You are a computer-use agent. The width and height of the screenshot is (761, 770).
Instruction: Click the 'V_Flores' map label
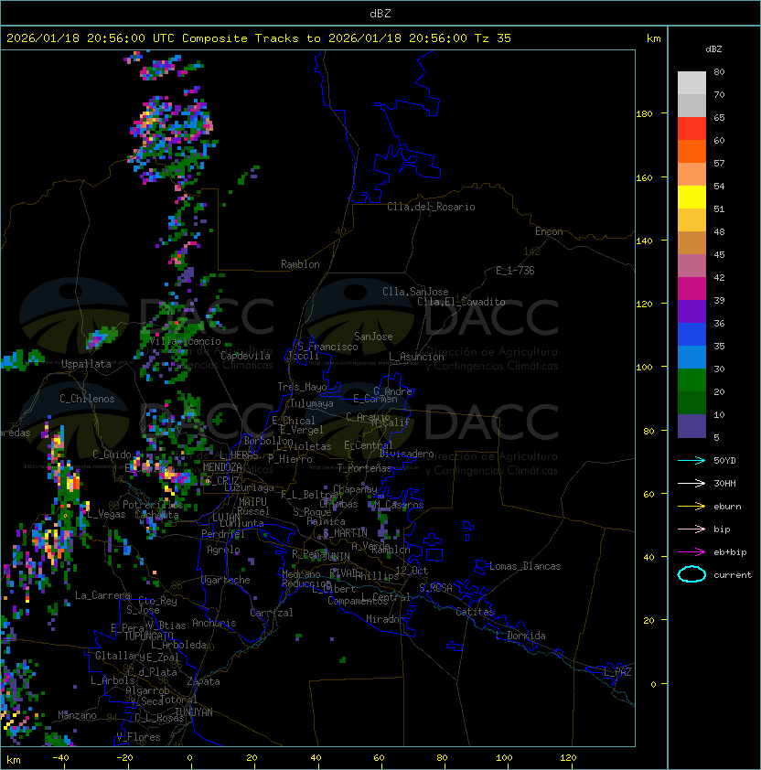(x=138, y=737)
